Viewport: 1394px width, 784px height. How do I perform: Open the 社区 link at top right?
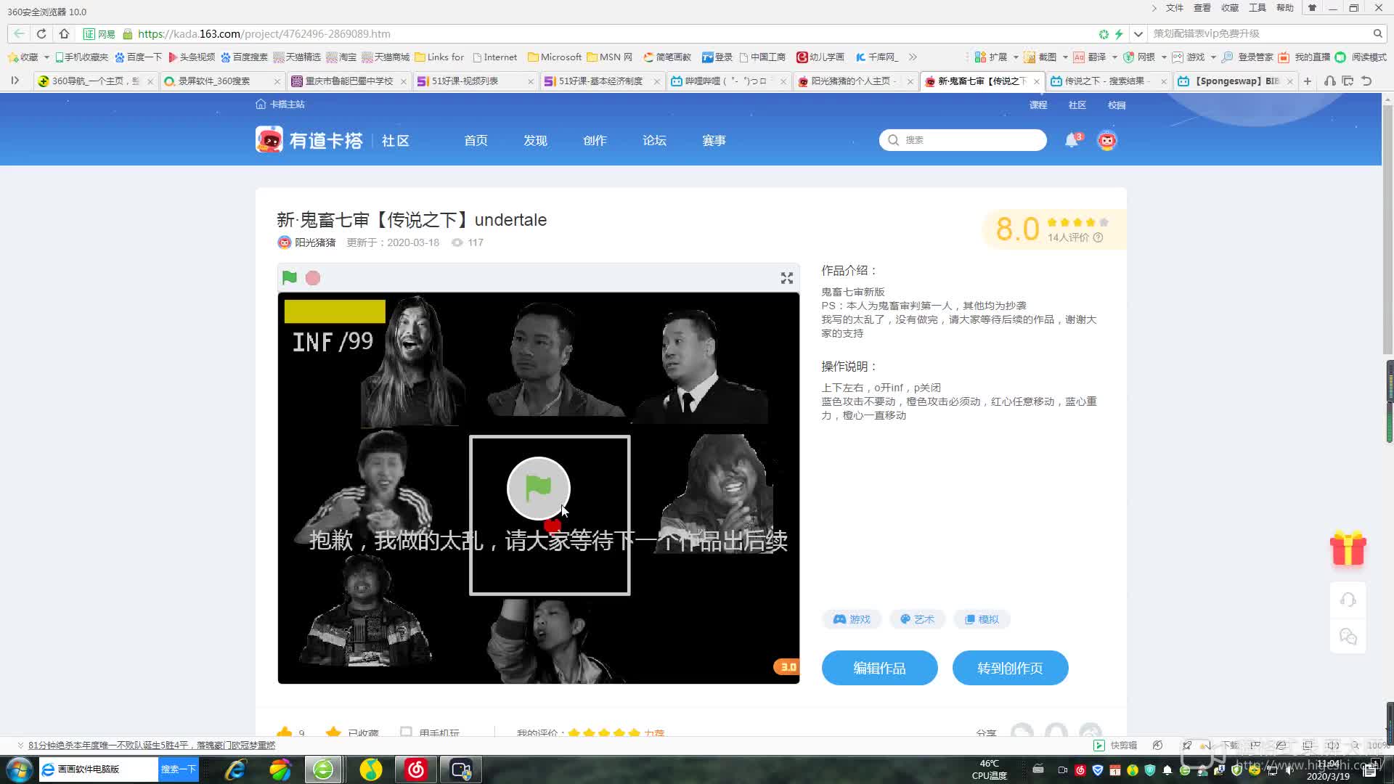click(x=1077, y=105)
